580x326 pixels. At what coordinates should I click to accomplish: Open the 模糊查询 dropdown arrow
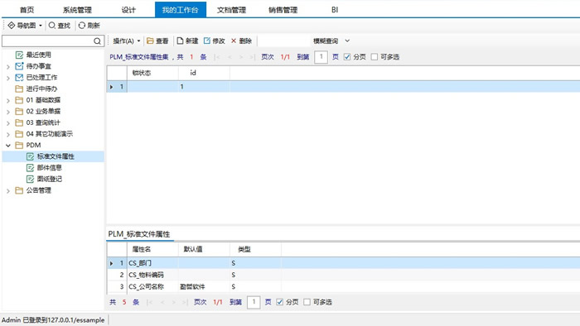click(347, 41)
